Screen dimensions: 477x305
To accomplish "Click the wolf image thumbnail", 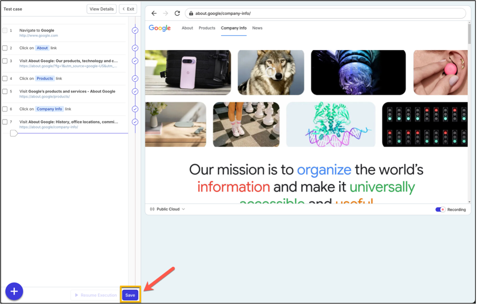I will pyautogui.click(x=271, y=72).
